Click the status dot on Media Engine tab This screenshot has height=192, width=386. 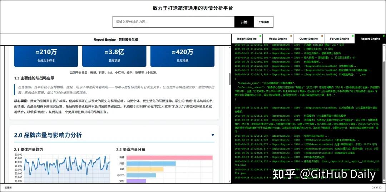[291, 36]
